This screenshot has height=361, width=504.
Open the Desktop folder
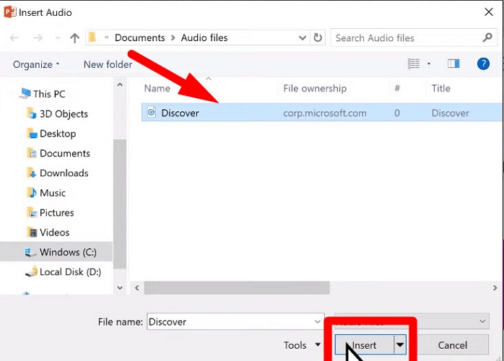pyautogui.click(x=58, y=134)
